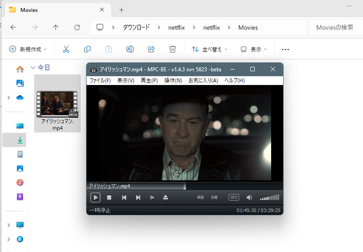Image resolution: width=363 pixels, height=252 pixels.
Task: Click the Copy icon in toolbar
Action: pos(87,49)
